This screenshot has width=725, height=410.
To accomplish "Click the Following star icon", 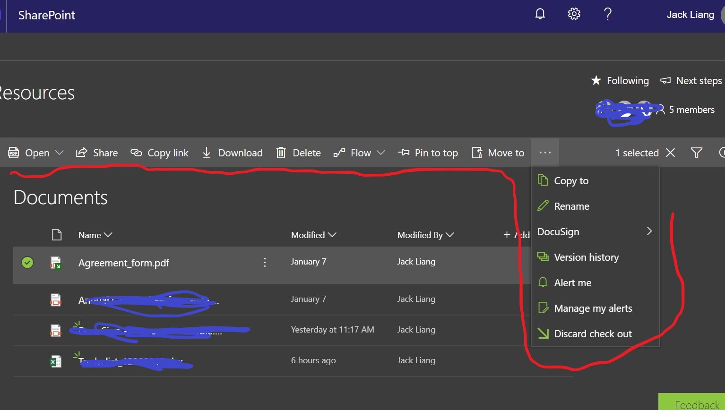I will pos(596,80).
